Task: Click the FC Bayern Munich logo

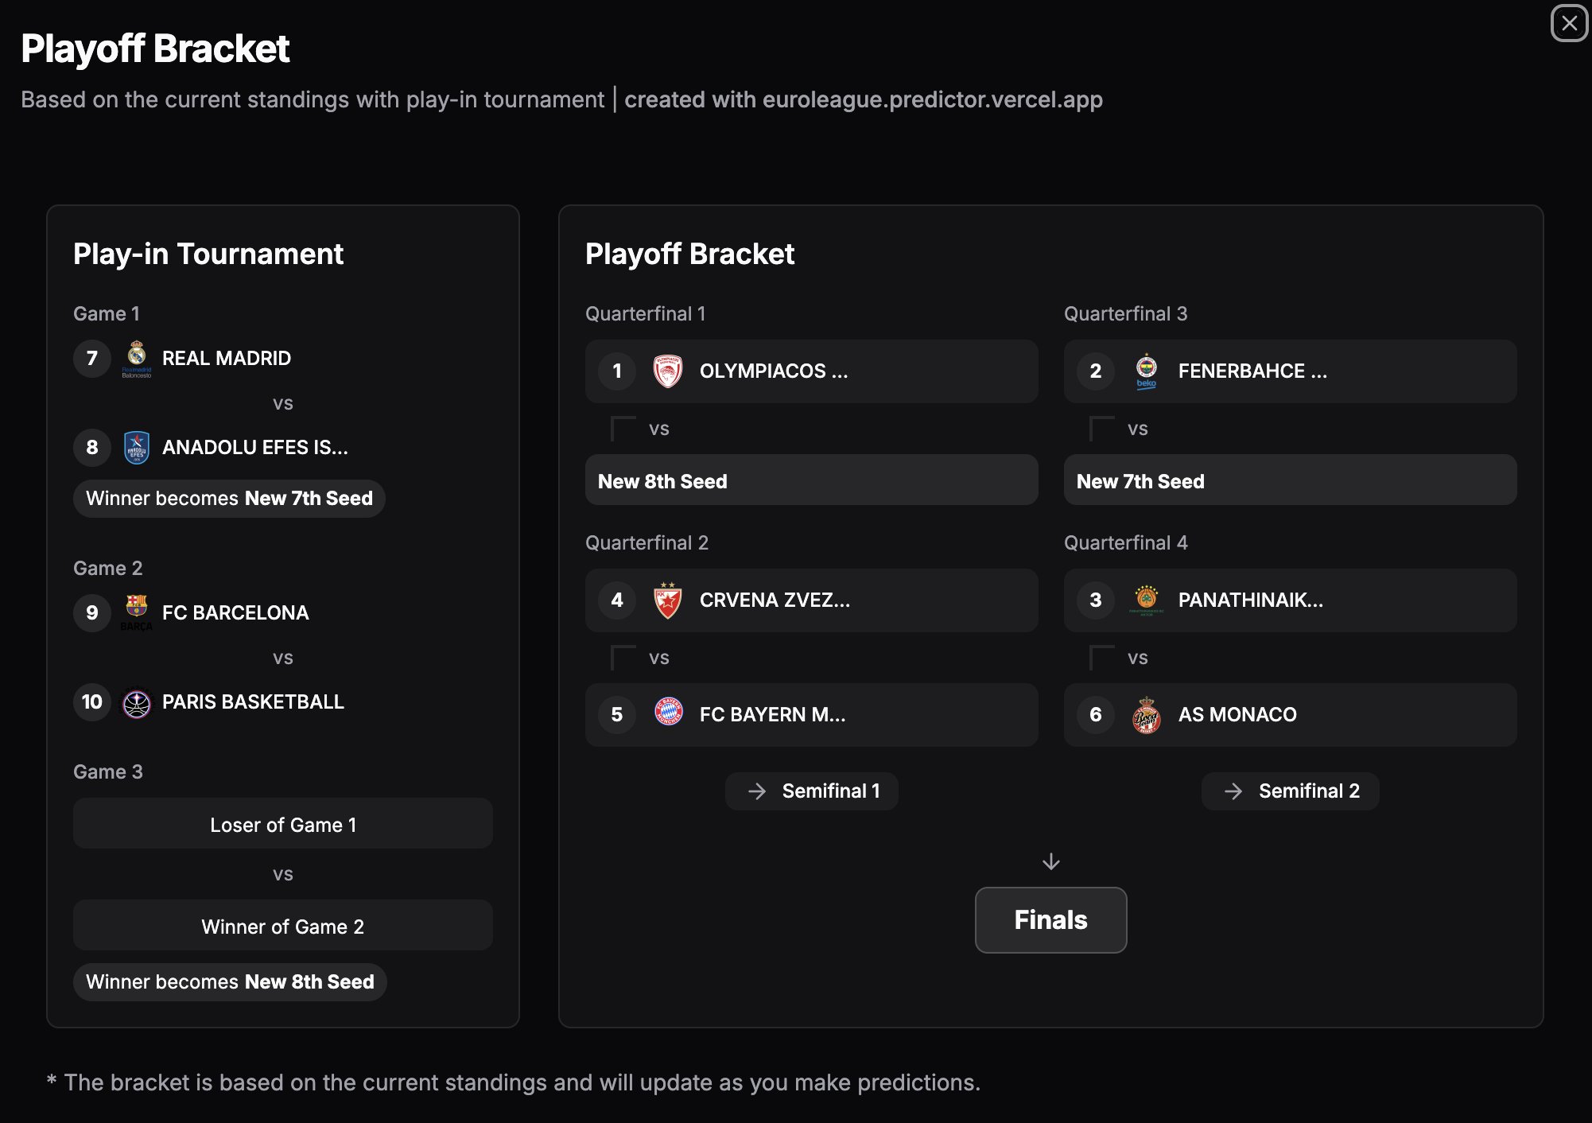Action: 669,714
